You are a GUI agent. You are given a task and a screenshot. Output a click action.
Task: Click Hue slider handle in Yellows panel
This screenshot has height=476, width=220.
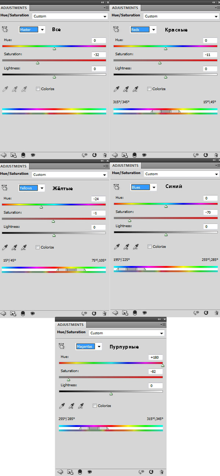(x=41, y=207)
